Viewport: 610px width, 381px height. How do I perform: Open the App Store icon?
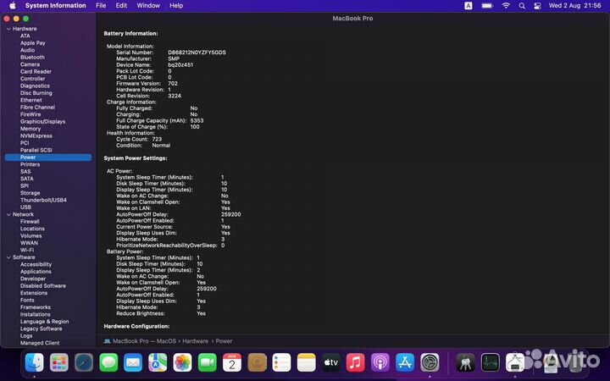pos(405,362)
